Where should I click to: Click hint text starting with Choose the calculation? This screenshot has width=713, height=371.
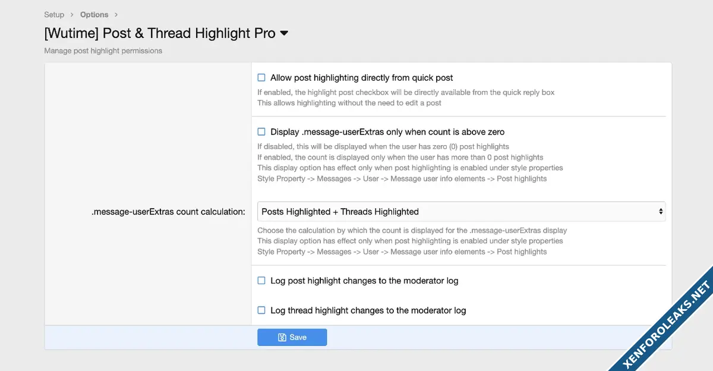412,230
